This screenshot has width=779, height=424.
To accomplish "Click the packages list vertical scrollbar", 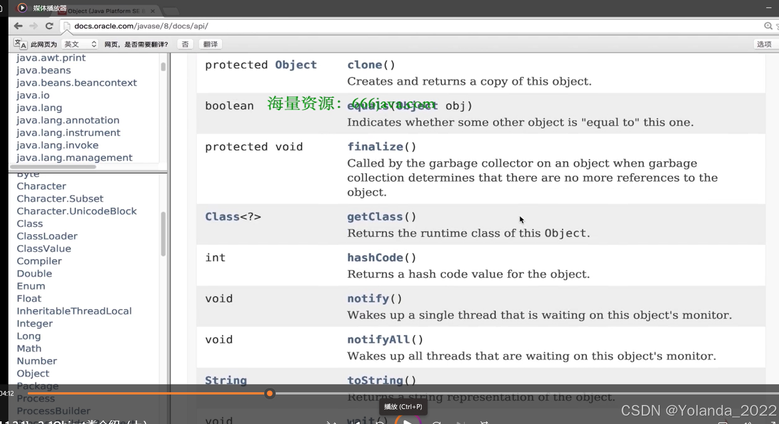I will [163, 67].
